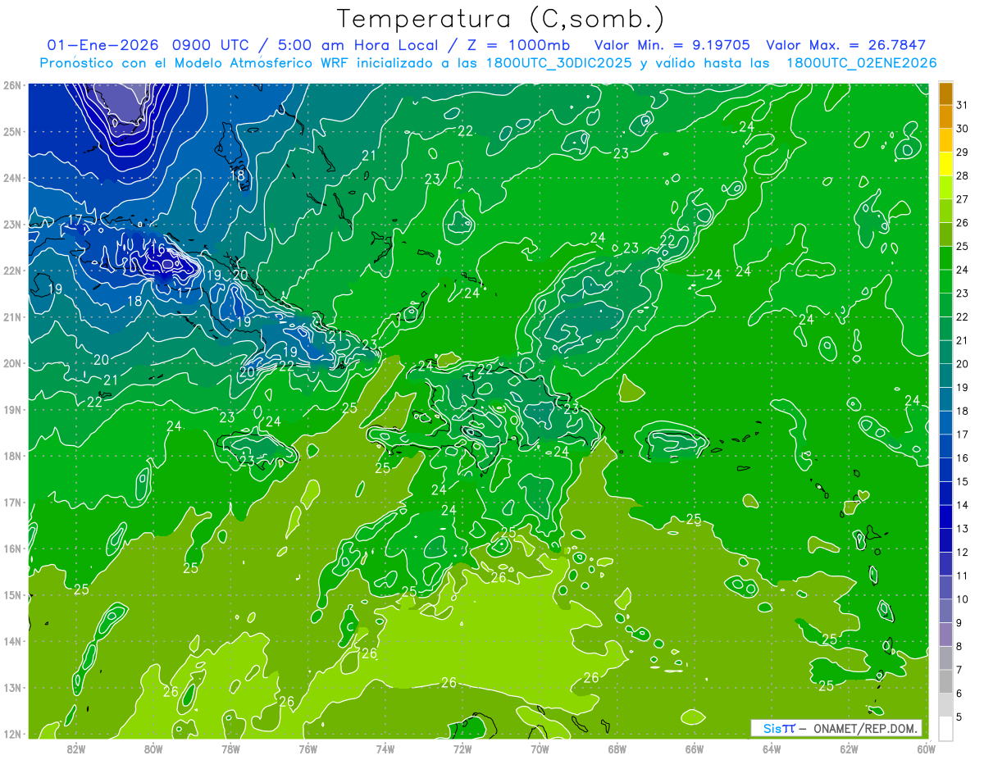Click the color scale value 30
Image resolution: width=984 pixels, height=760 pixels.
point(962,129)
